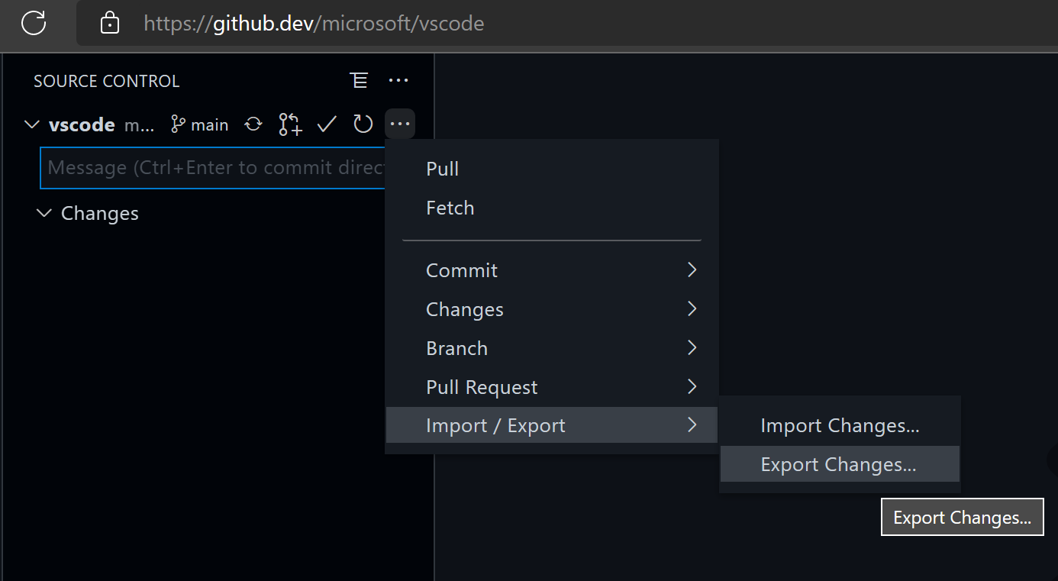Screen dimensions: 1058x581
Task: Close the repository more actions menu
Action: pos(400,124)
